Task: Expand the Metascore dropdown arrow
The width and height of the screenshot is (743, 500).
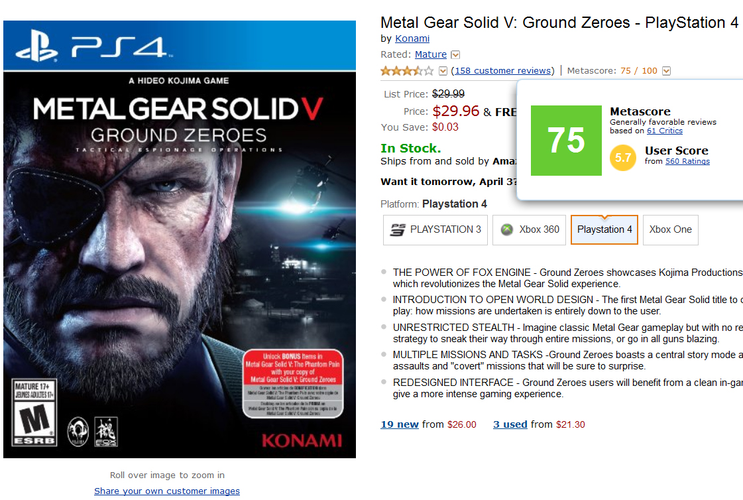Action: click(666, 71)
